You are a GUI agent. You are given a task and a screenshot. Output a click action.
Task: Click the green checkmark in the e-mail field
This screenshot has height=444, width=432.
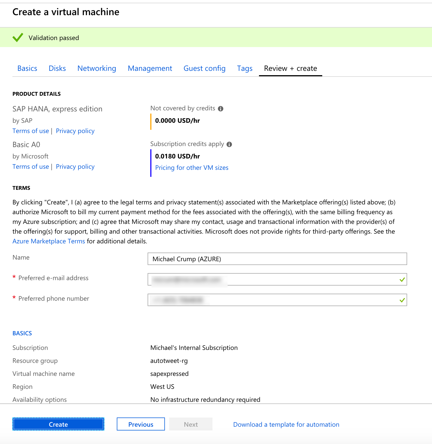[402, 280]
